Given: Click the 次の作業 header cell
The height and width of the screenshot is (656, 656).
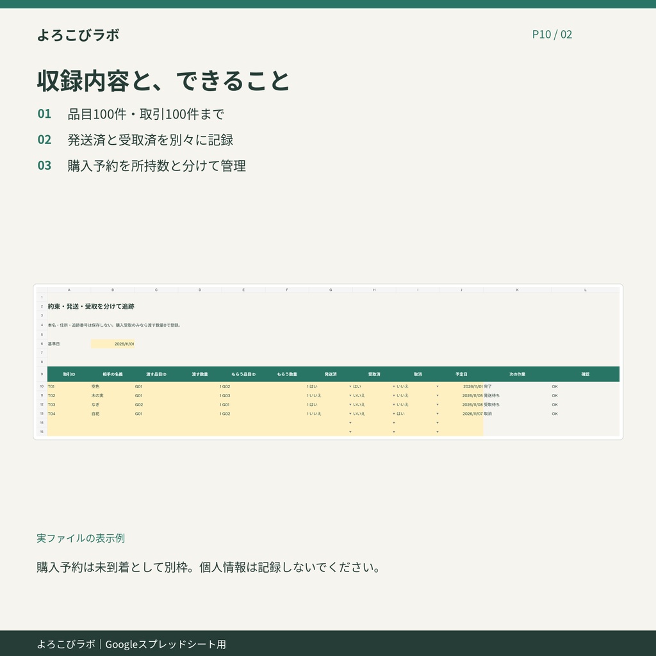Looking at the screenshot, I should pos(517,374).
